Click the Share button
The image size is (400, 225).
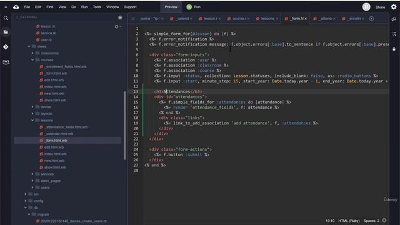pyautogui.click(x=380, y=7)
